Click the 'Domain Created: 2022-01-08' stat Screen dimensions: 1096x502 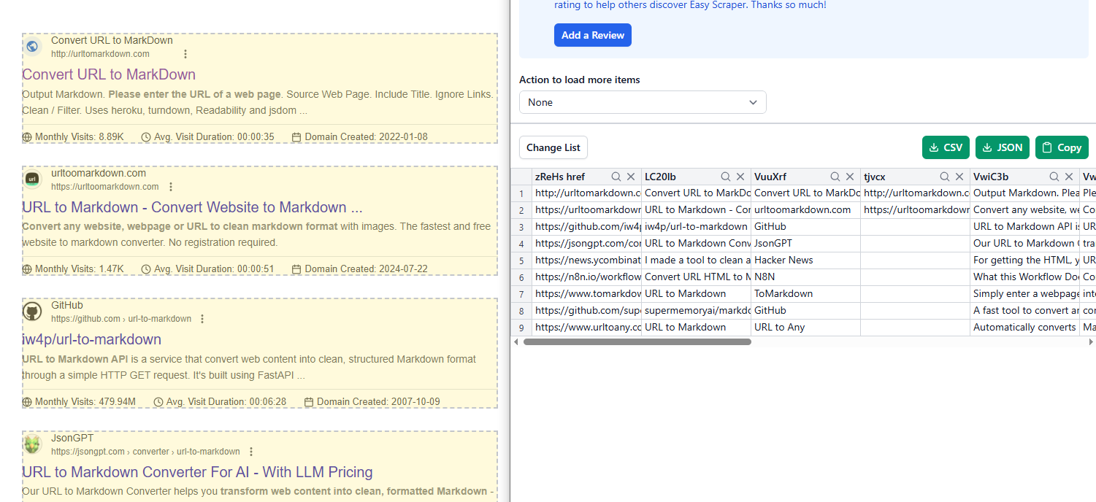[x=359, y=136]
